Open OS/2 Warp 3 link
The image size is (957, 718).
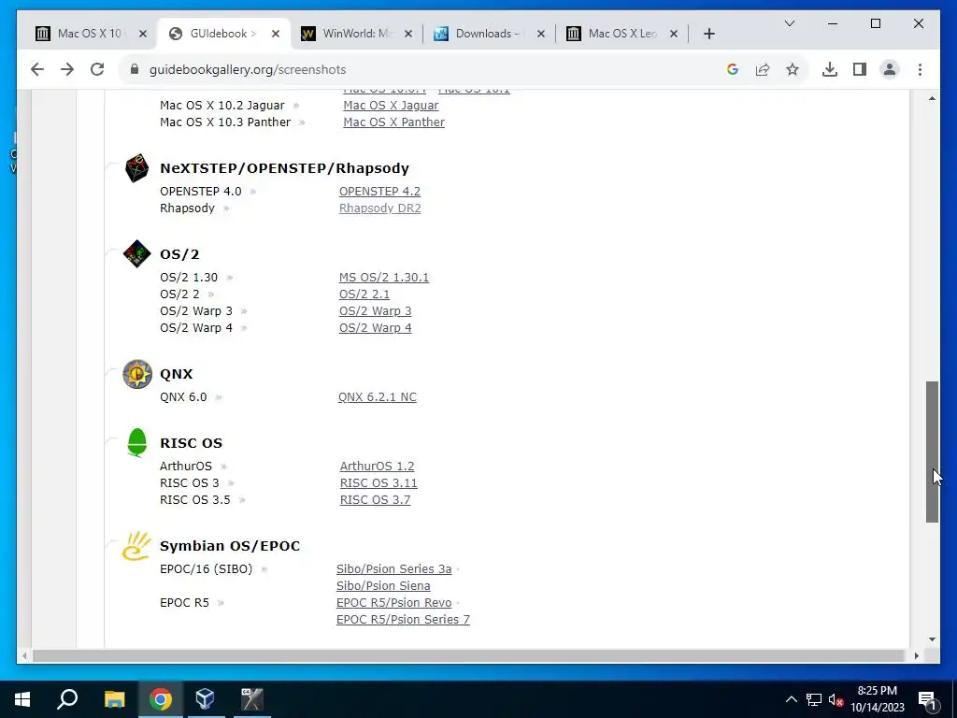(x=376, y=311)
